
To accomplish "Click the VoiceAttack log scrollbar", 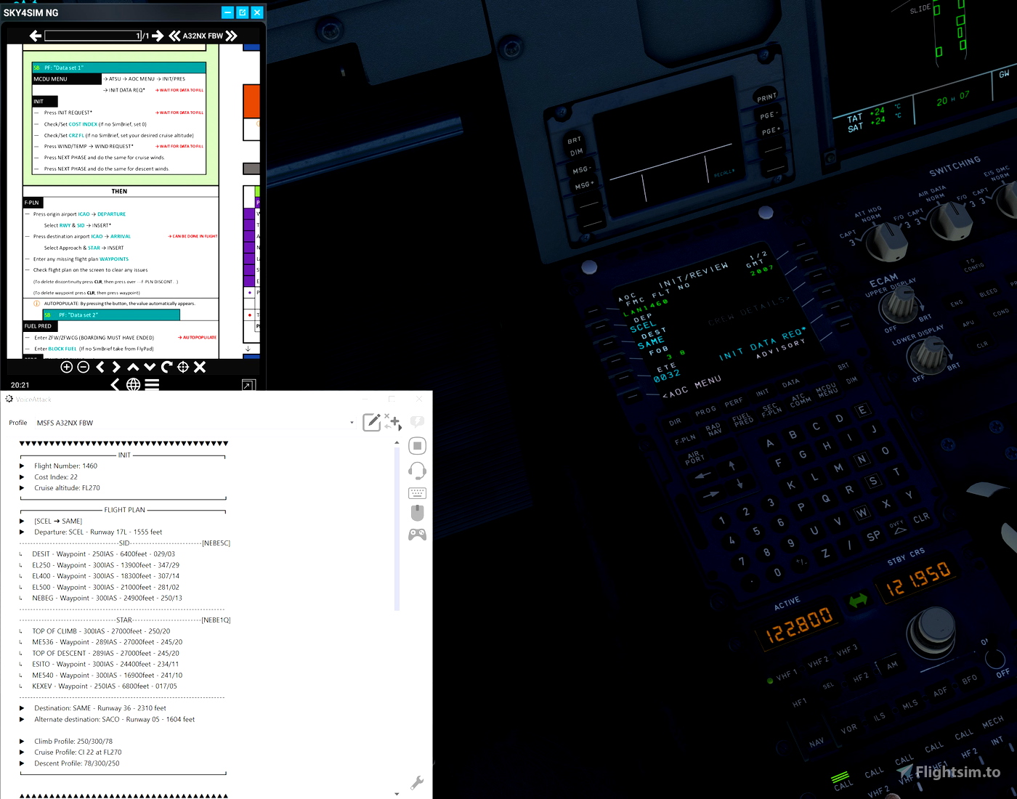I will tap(397, 529).
